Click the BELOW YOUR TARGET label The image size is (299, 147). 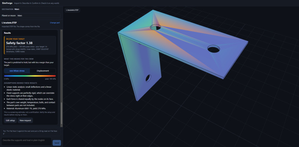coord(15,39)
